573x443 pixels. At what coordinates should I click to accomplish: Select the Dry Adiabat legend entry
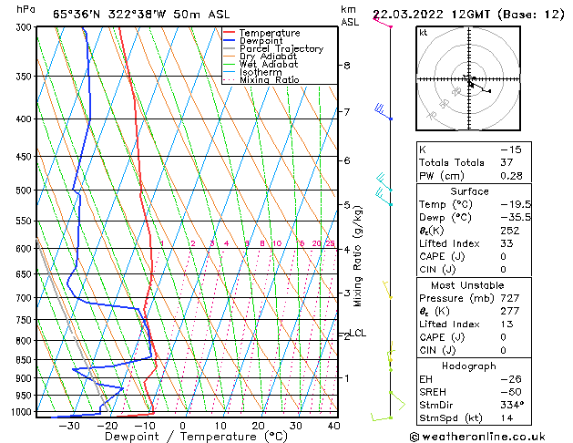pyautogui.click(x=268, y=57)
